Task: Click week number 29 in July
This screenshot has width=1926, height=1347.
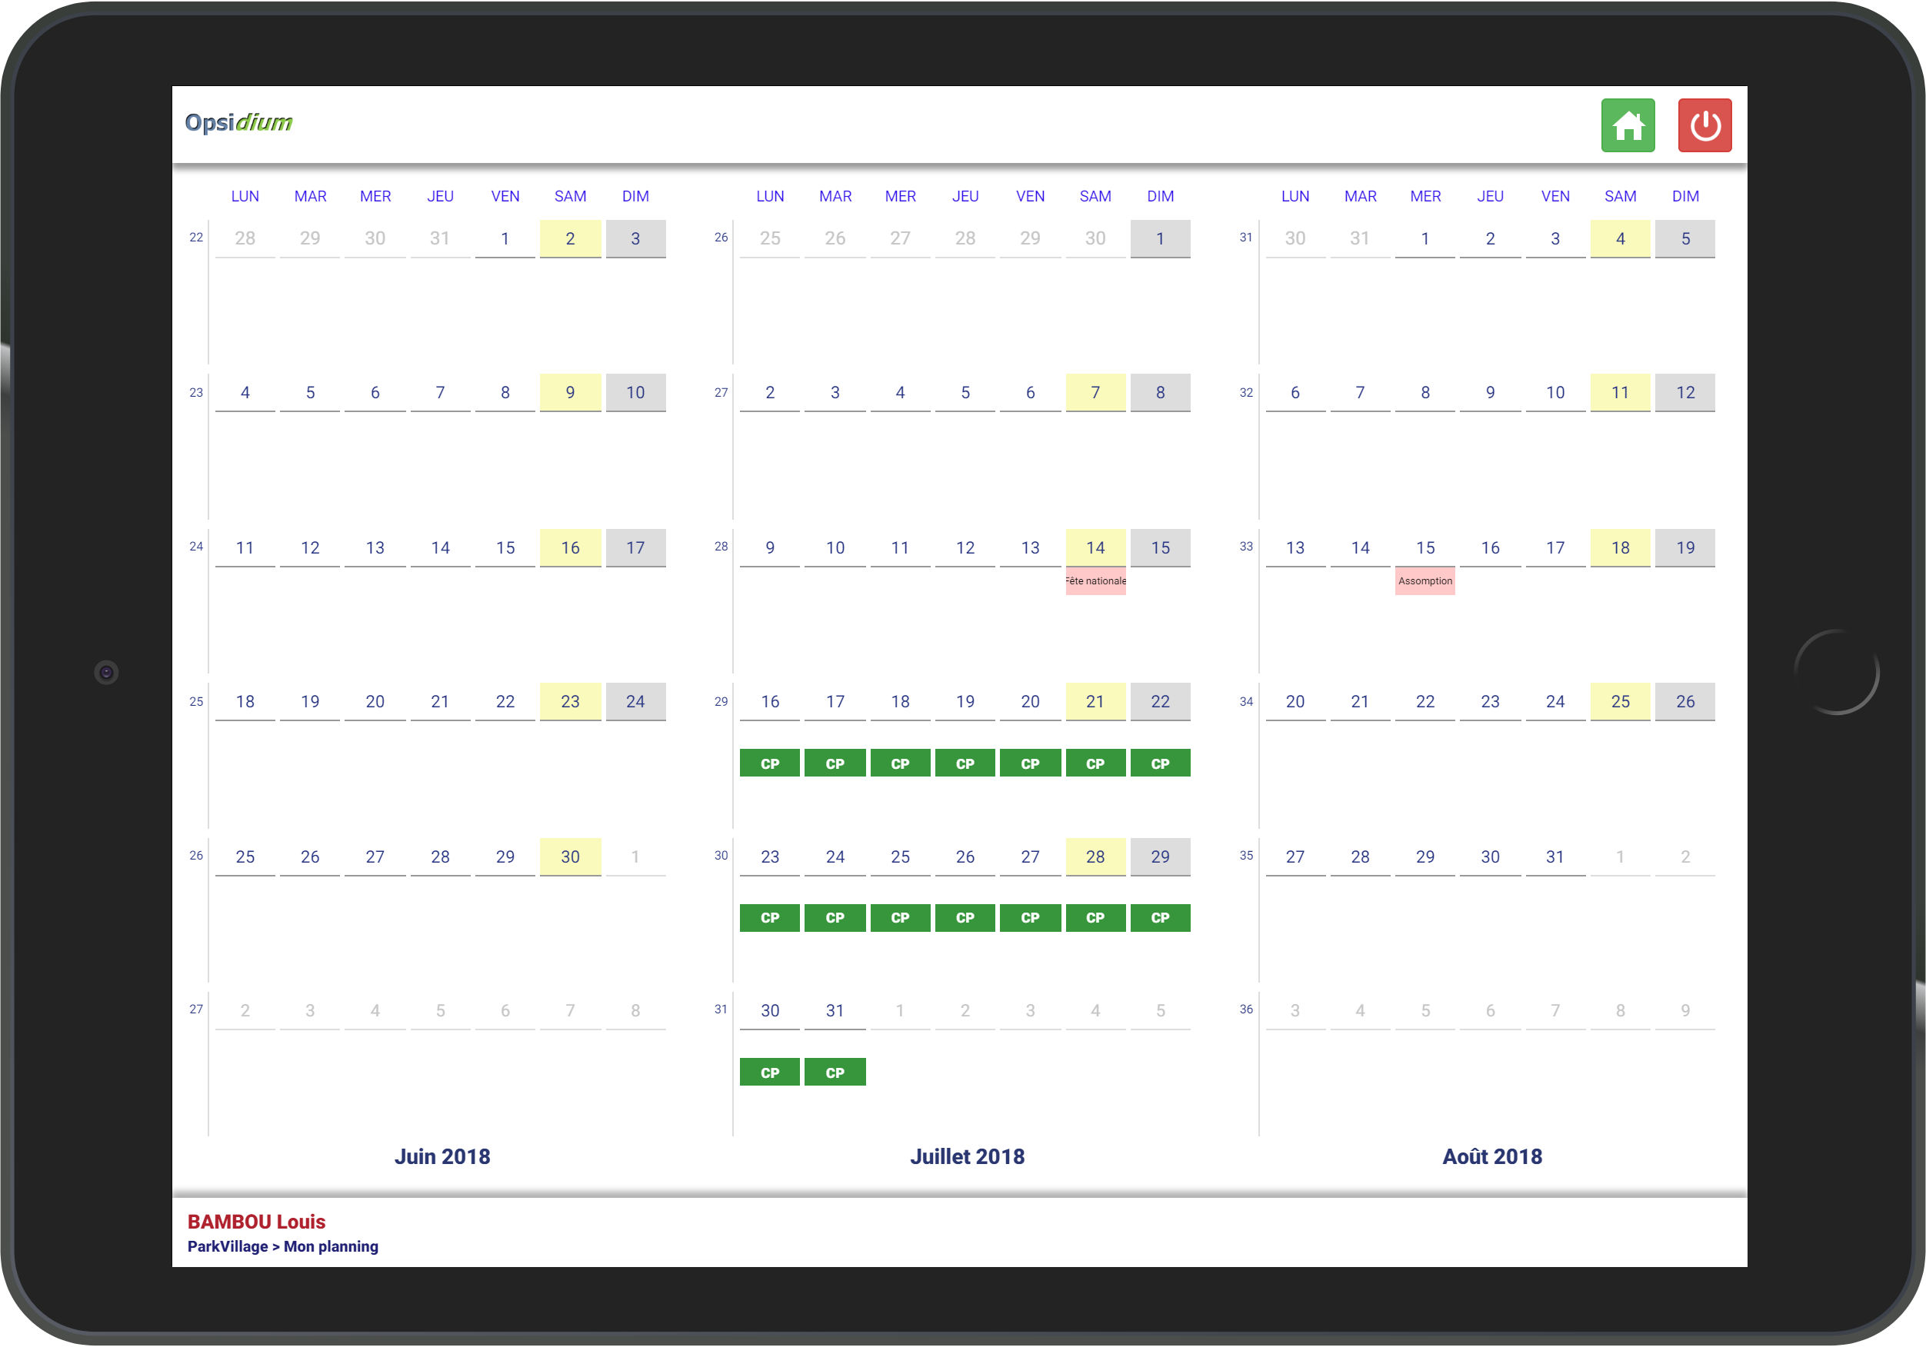Action: click(x=721, y=701)
